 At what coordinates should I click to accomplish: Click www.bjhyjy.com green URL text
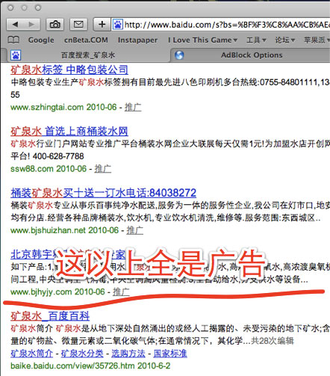tap(41, 292)
